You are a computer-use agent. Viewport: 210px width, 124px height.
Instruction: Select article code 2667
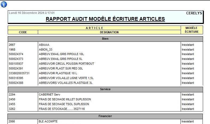(12, 45)
